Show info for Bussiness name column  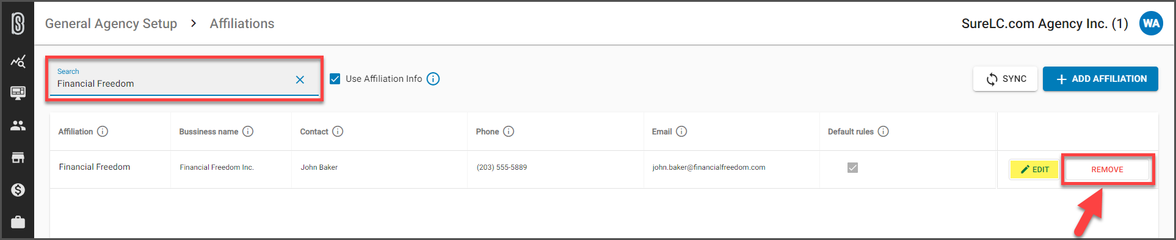tap(248, 131)
